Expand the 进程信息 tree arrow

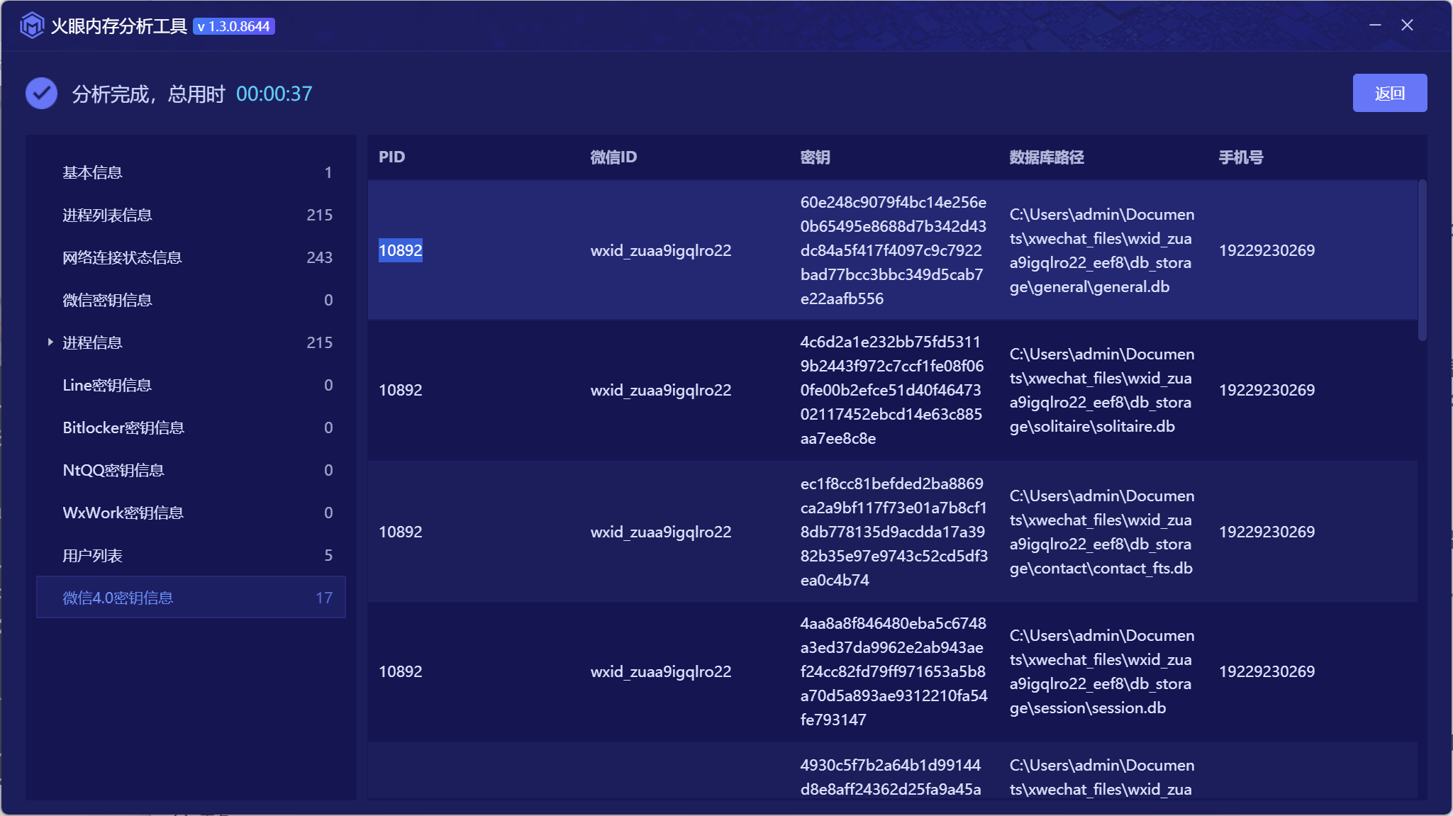[50, 342]
